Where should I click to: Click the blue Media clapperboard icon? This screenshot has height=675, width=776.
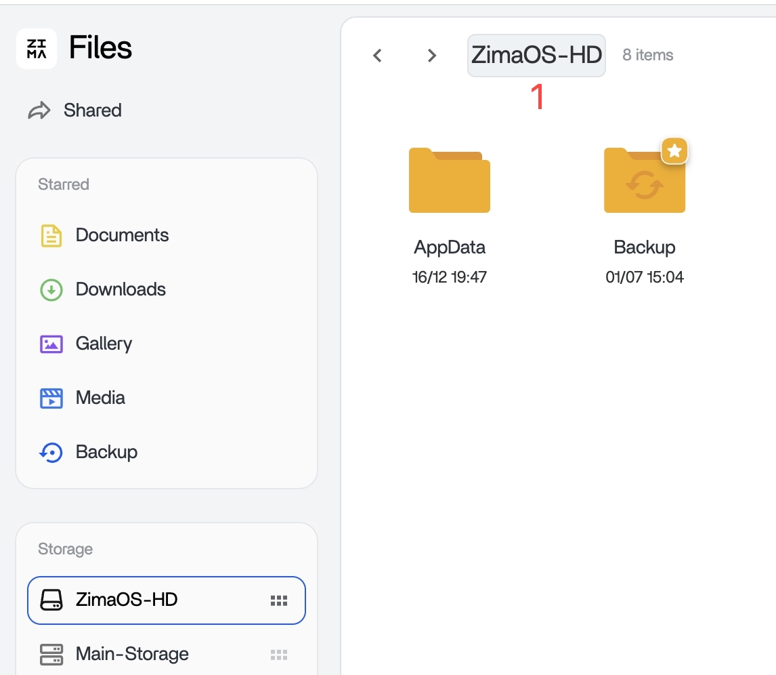pos(51,398)
